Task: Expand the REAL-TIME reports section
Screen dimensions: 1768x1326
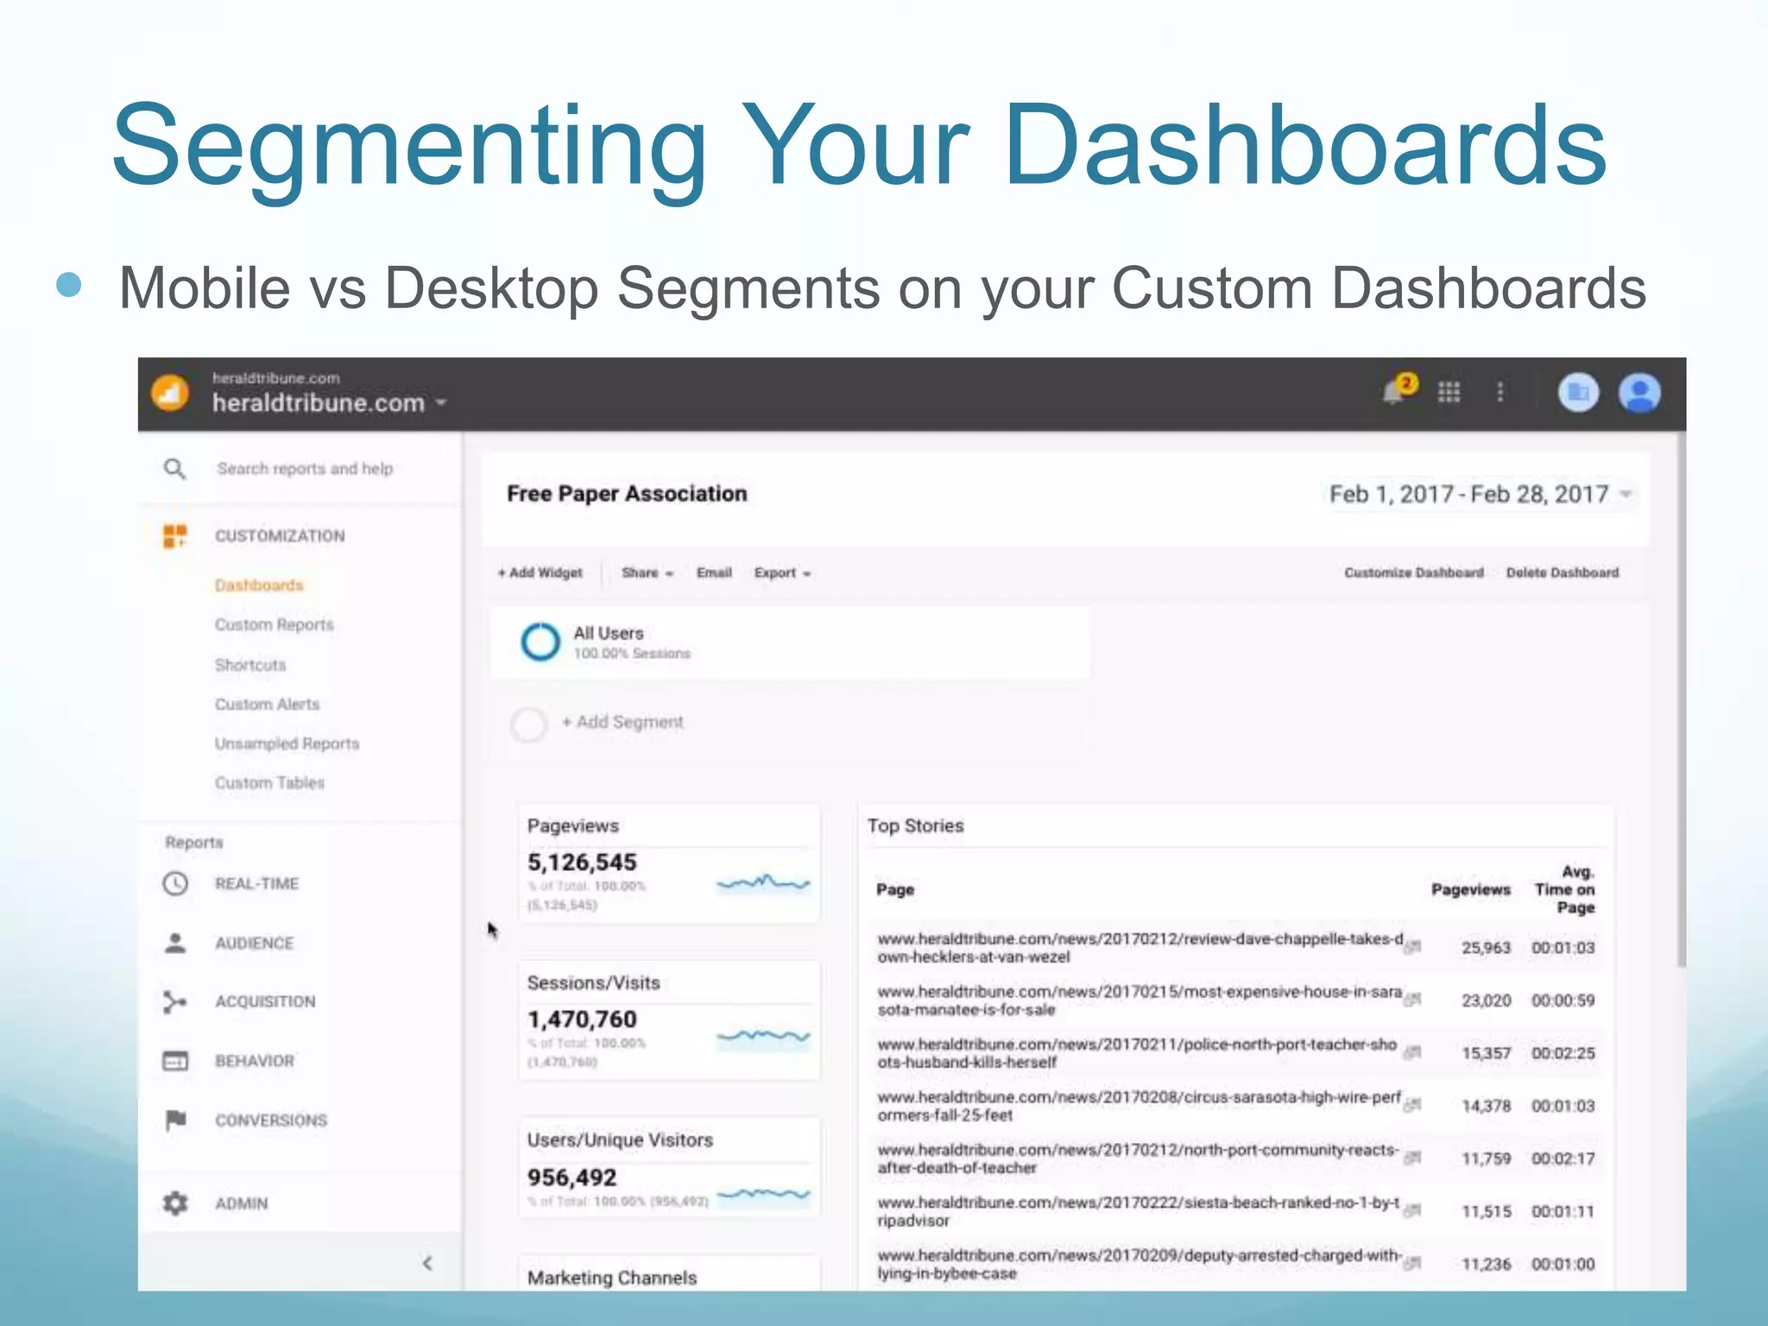Action: 256,884
